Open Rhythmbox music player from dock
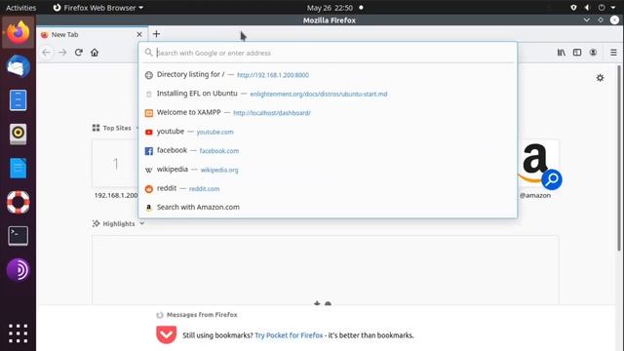 (x=18, y=135)
